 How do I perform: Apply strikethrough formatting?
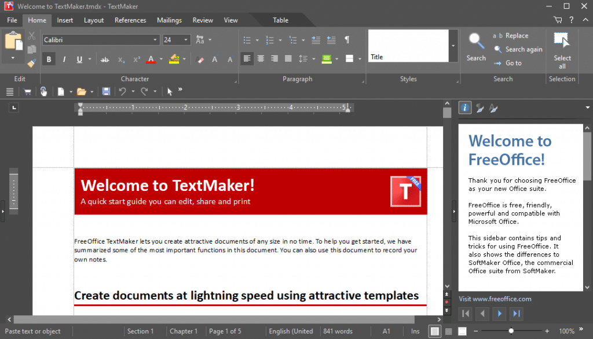point(105,60)
